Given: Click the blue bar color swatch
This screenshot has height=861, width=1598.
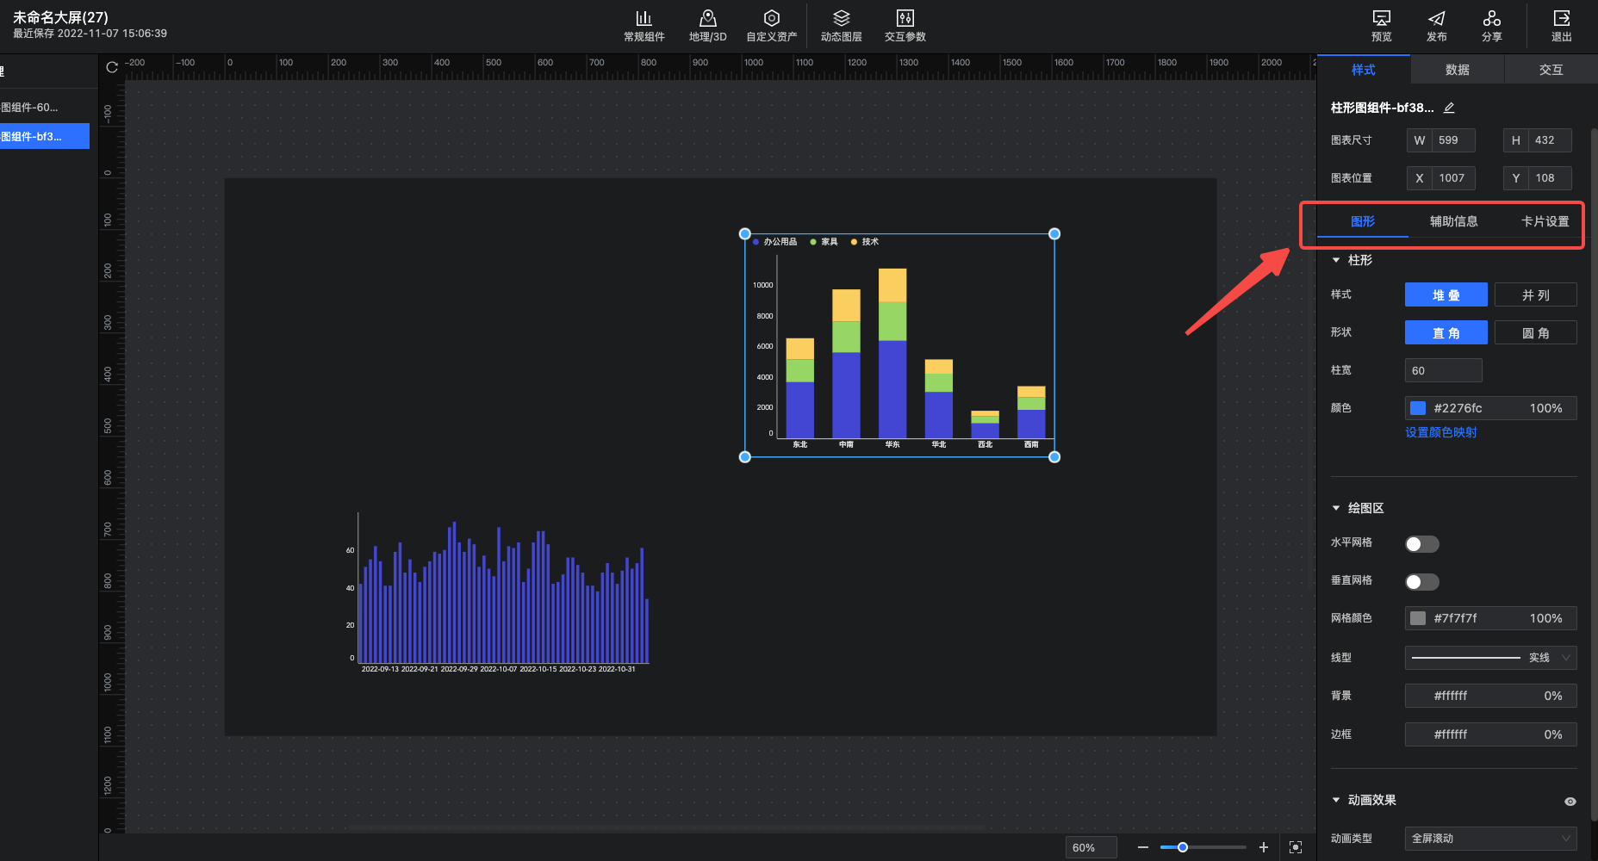Looking at the screenshot, I should 1418,408.
